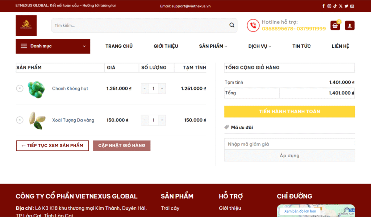
Task: Click the envelope email icon
Action: click(352, 6)
